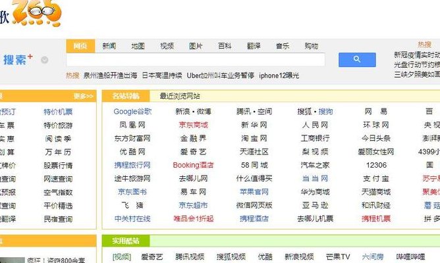440x263 pixels.
Task: Click the 搜索+ search brand logo
Action: (18, 60)
